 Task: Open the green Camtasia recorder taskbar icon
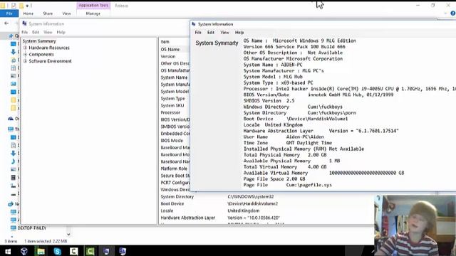pos(90,251)
